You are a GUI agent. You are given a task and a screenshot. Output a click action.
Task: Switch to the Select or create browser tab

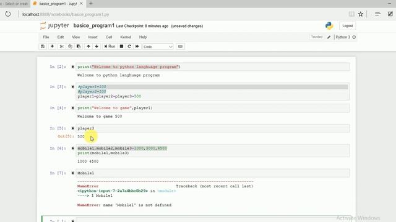coord(14,4)
